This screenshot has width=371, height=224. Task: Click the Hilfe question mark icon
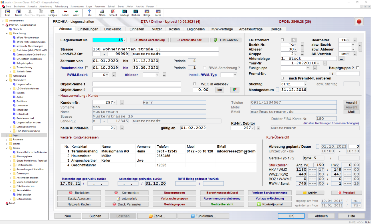[89, 13]
